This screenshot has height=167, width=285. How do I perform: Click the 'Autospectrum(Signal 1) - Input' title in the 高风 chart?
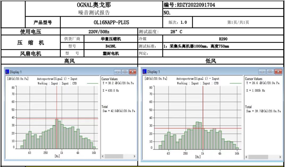pos(57,79)
